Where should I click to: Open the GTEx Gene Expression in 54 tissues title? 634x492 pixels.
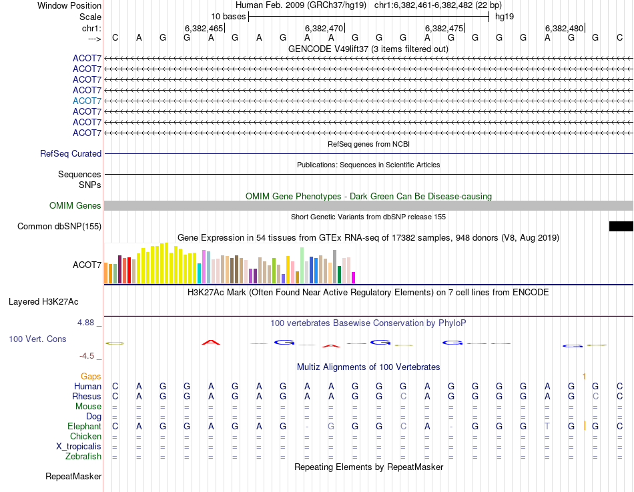(x=368, y=237)
